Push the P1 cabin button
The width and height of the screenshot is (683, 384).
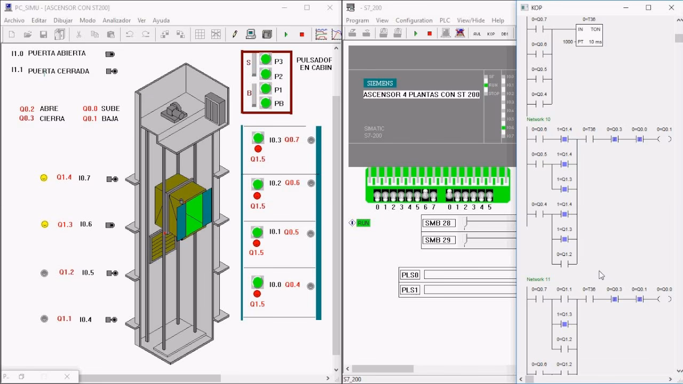coord(266,88)
